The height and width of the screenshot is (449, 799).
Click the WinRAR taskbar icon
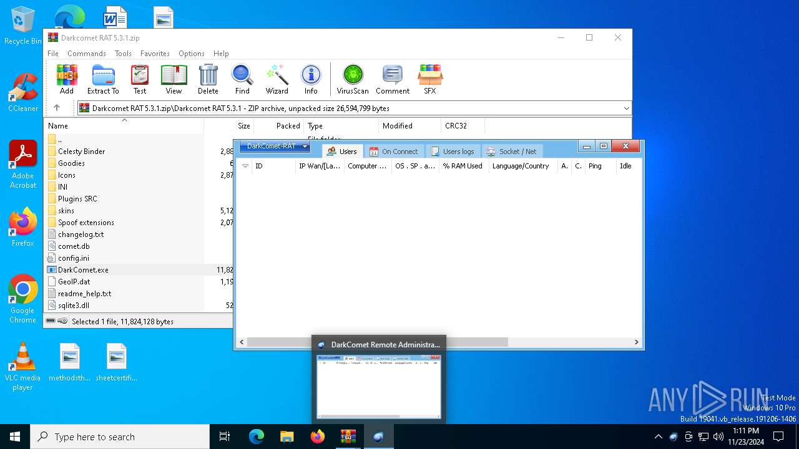coord(348,437)
